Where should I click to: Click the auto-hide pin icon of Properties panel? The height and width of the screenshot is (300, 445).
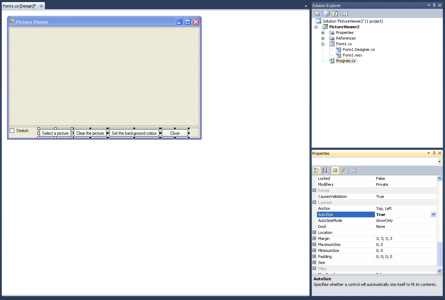pos(434,153)
